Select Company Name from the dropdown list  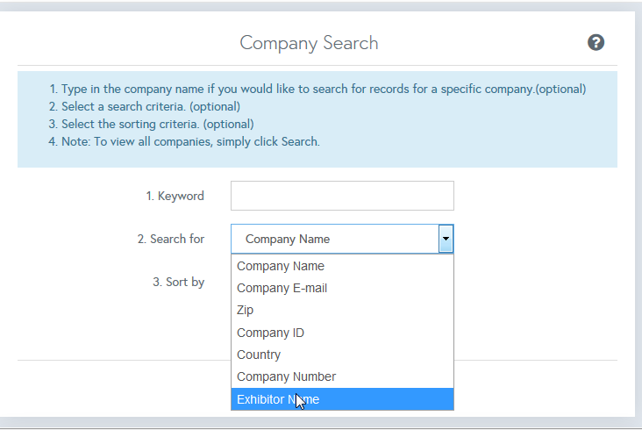pyautogui.click(x=281, y=266)
